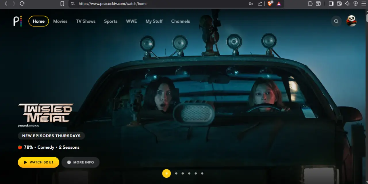Open the Movies section

click(60, 21)
